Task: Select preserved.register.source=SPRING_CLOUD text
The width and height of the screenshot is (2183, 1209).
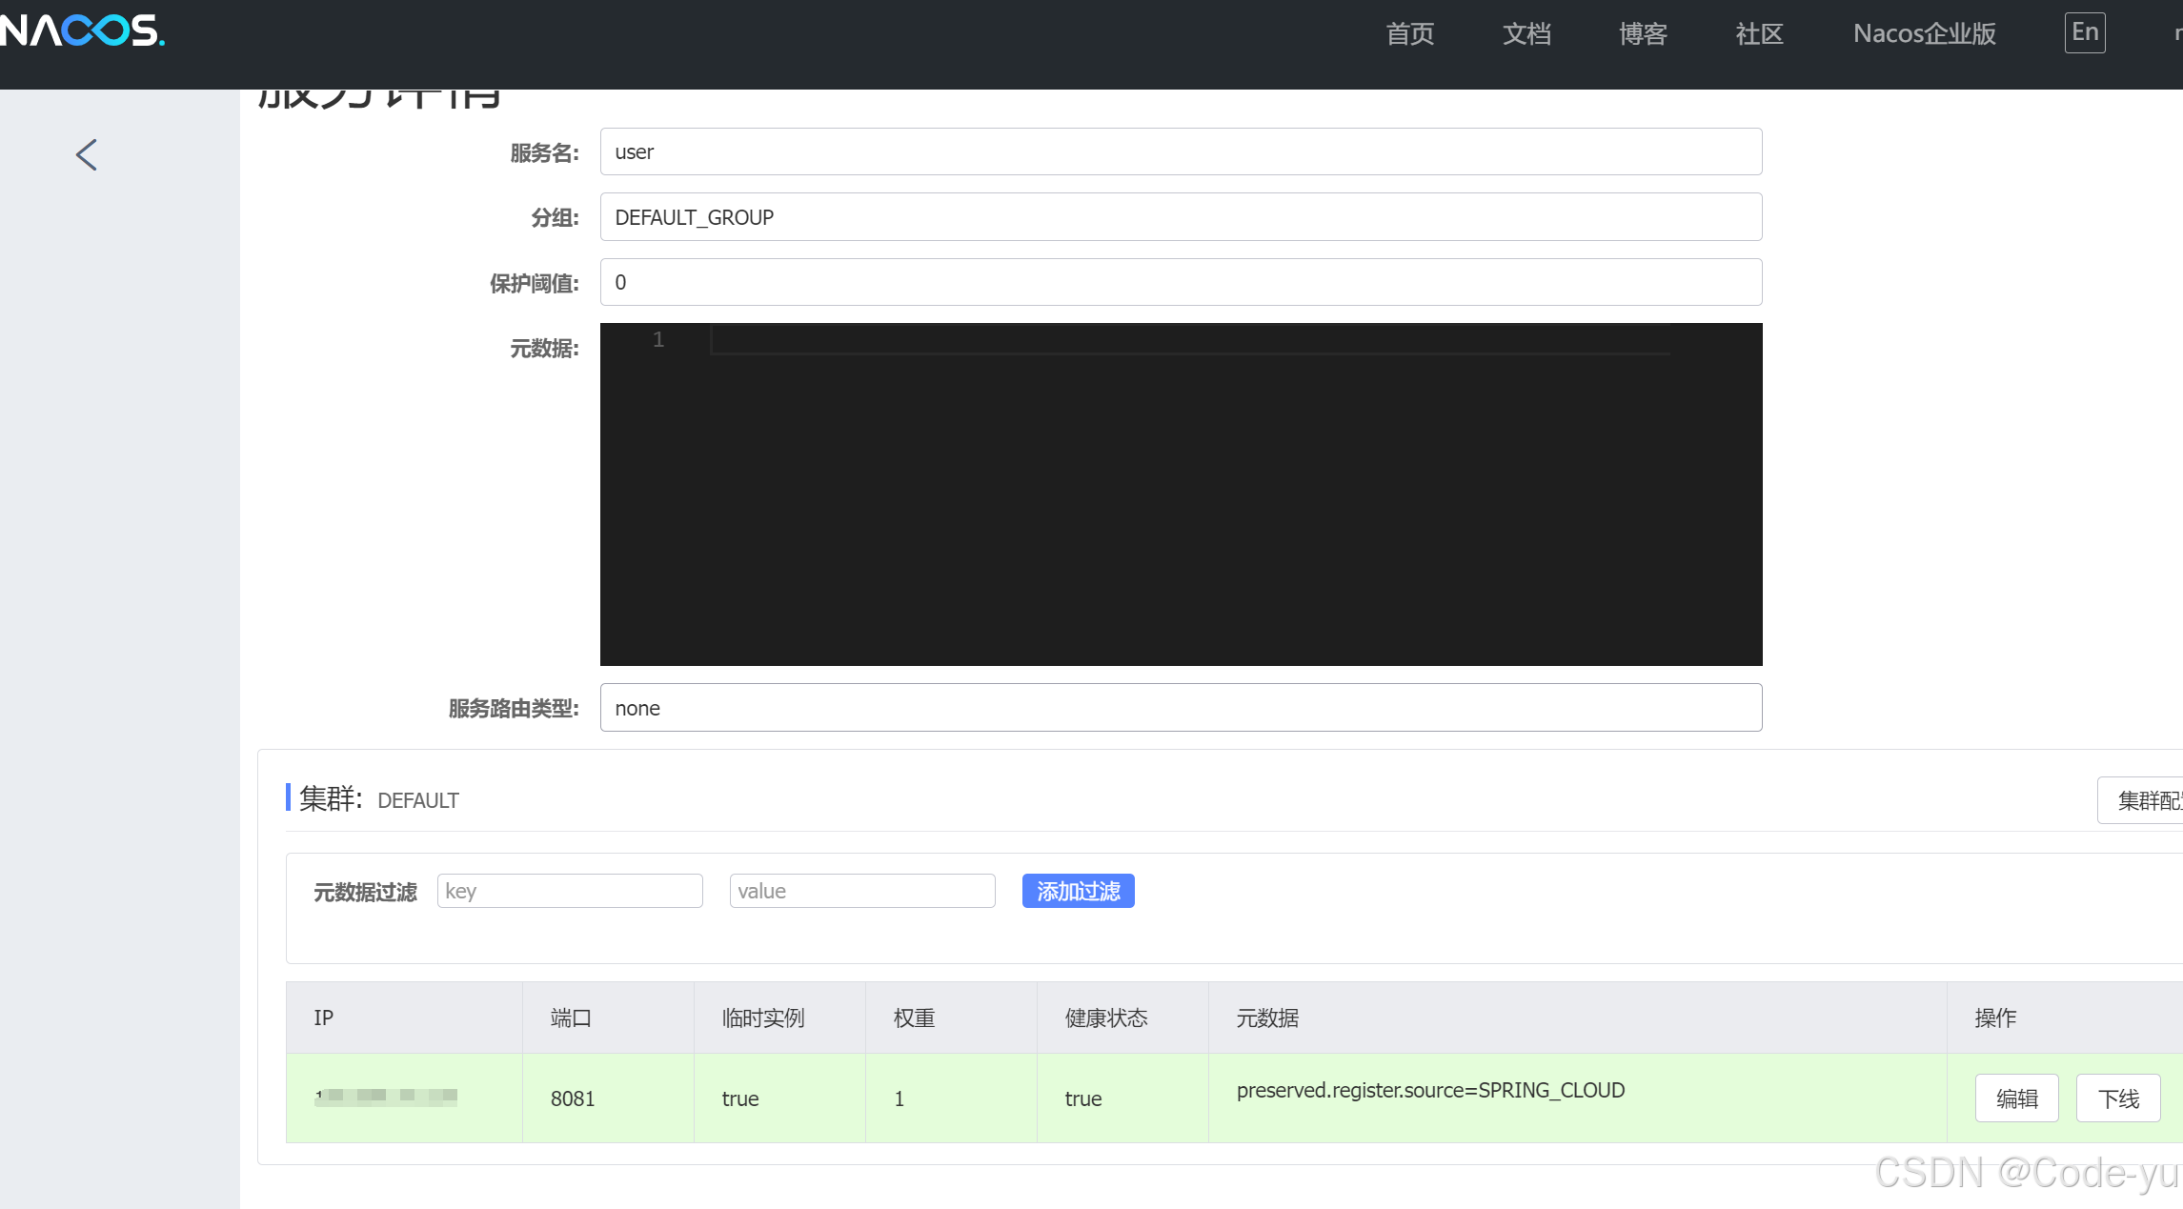Action: tap(1430, 1090)
